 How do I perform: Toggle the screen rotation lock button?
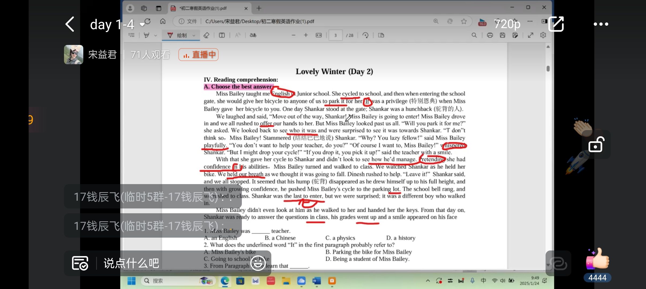coord(596,145)
